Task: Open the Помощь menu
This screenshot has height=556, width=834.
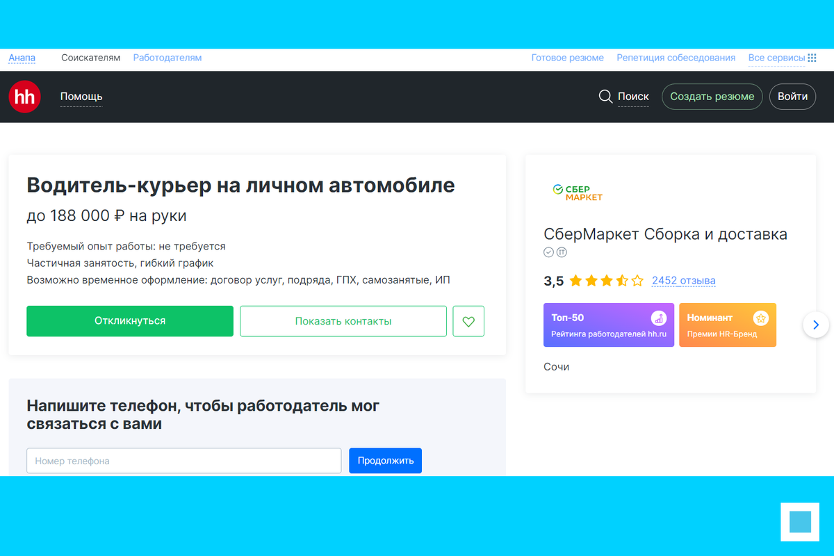Action: click(81, 97)
